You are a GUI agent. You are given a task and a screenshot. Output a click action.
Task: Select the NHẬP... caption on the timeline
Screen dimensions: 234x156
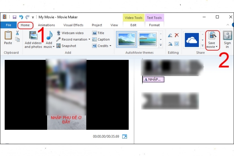(153, 80)
